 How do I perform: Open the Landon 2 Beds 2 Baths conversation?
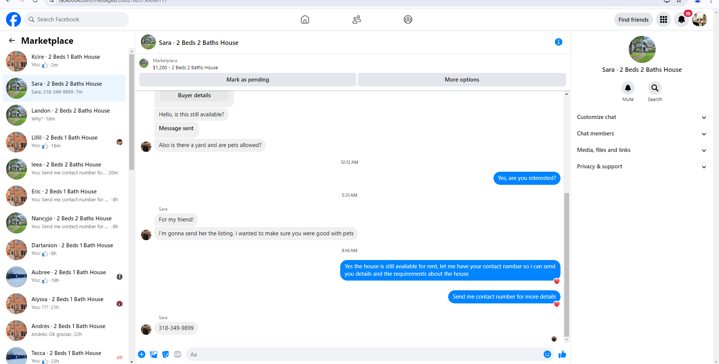pos(64,115)
